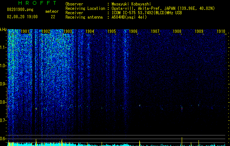Click the Ogata-vill. Akita-Pref. JAPAN text
The height and width of the screenshot is (146, 230).
tap(143, 8)
